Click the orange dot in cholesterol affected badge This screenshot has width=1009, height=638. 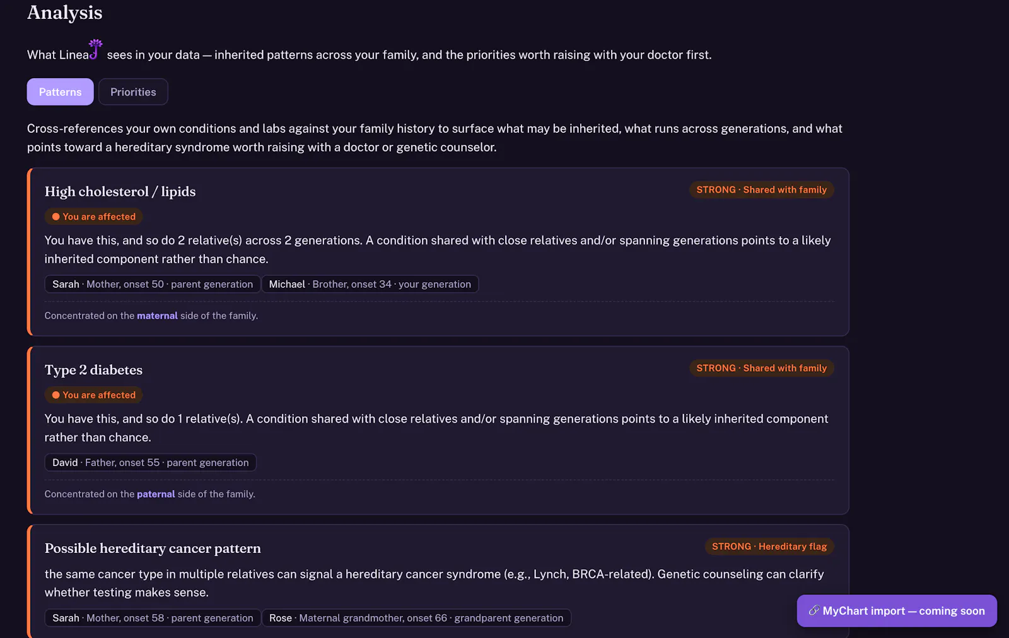[55, 217]
